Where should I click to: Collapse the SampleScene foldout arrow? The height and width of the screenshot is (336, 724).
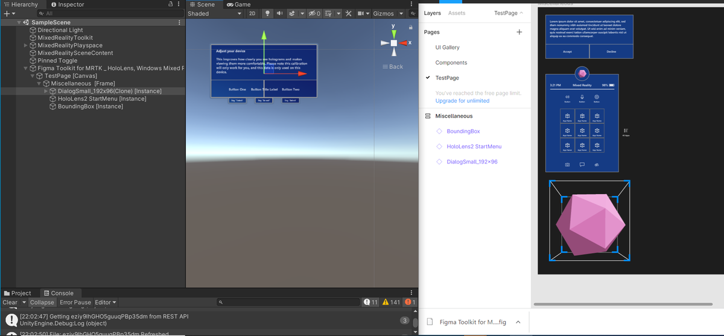click(19, 22)
